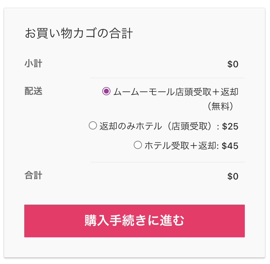Click the 合計 row label
The width and height of the screenshot is (270, 264).
pos(33,175)
